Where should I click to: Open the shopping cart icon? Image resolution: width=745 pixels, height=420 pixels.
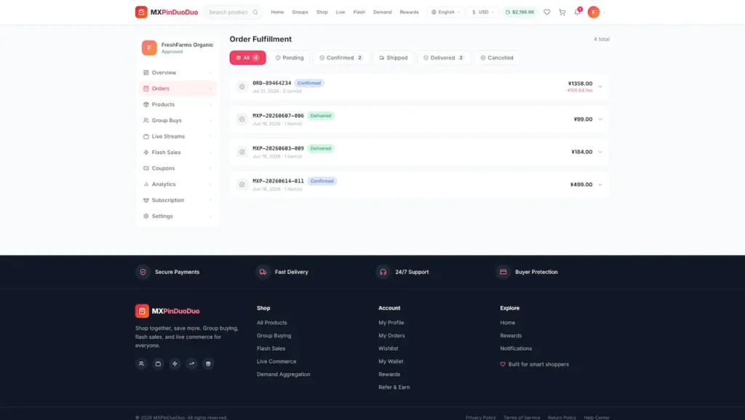coord(562,12)
